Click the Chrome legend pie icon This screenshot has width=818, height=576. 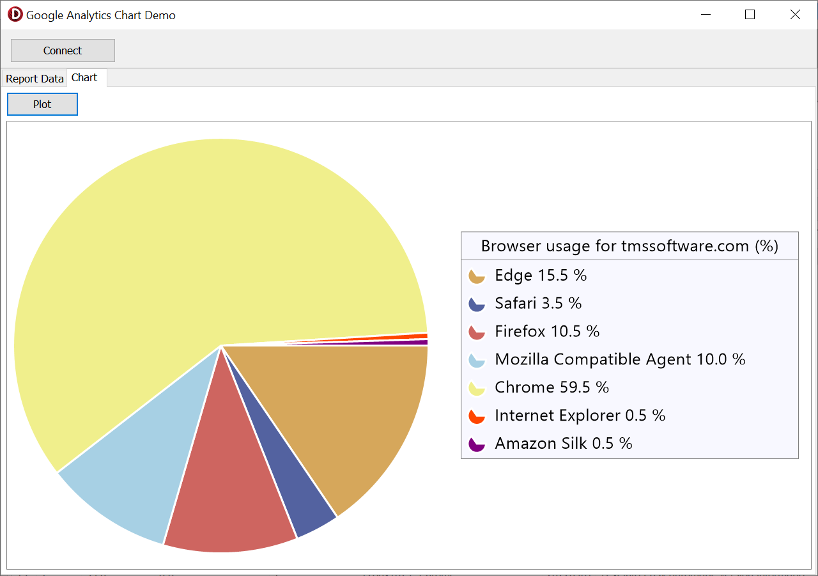coord(477,387)
